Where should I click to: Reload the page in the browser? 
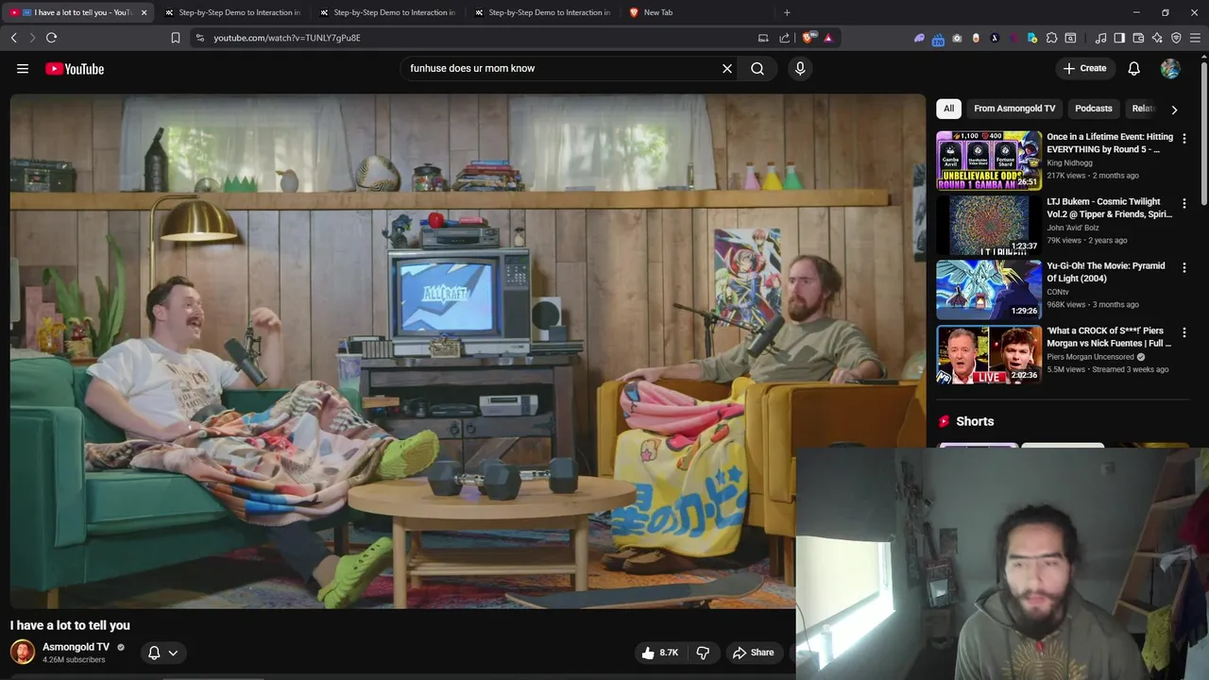(x=51, y=38)
